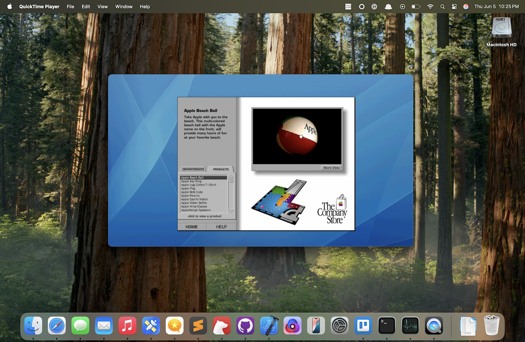Open the Edit menu
Image resolution: width=525 pixels, height=342 pixels.
86,6
